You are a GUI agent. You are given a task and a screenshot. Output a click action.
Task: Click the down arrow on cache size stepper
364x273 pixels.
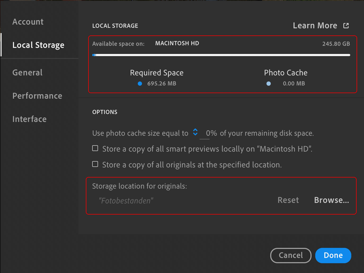195,134
